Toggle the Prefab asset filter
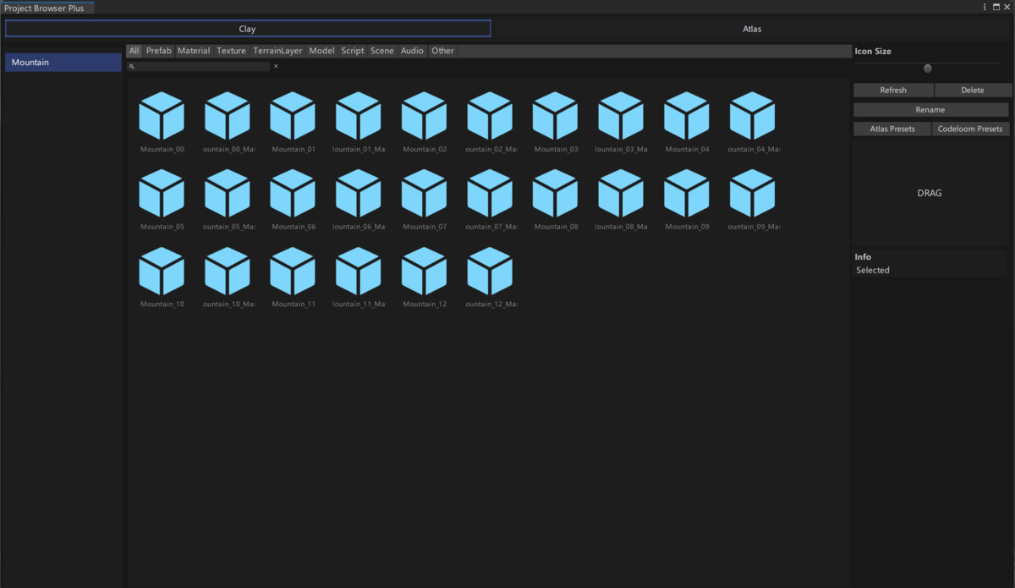The height and width of the screenshot is (588, 1015). [158, 50]
